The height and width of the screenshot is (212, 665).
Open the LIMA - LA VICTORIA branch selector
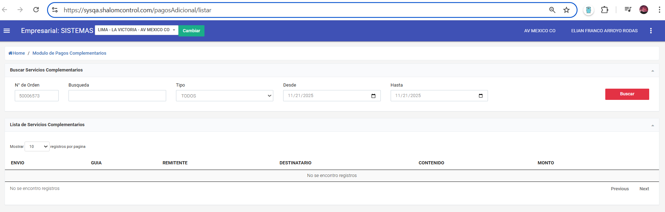click(136, 30)
